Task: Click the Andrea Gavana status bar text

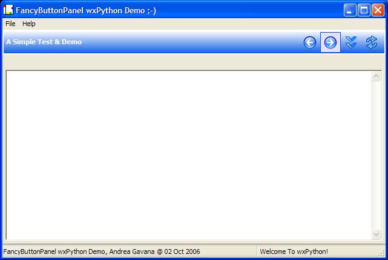Action: tap(101, 252)
